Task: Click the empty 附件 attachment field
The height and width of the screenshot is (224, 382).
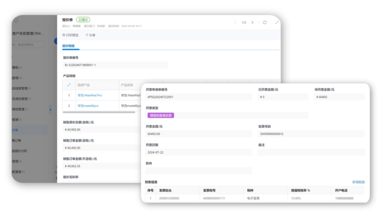Action: [x=199, y=171]
